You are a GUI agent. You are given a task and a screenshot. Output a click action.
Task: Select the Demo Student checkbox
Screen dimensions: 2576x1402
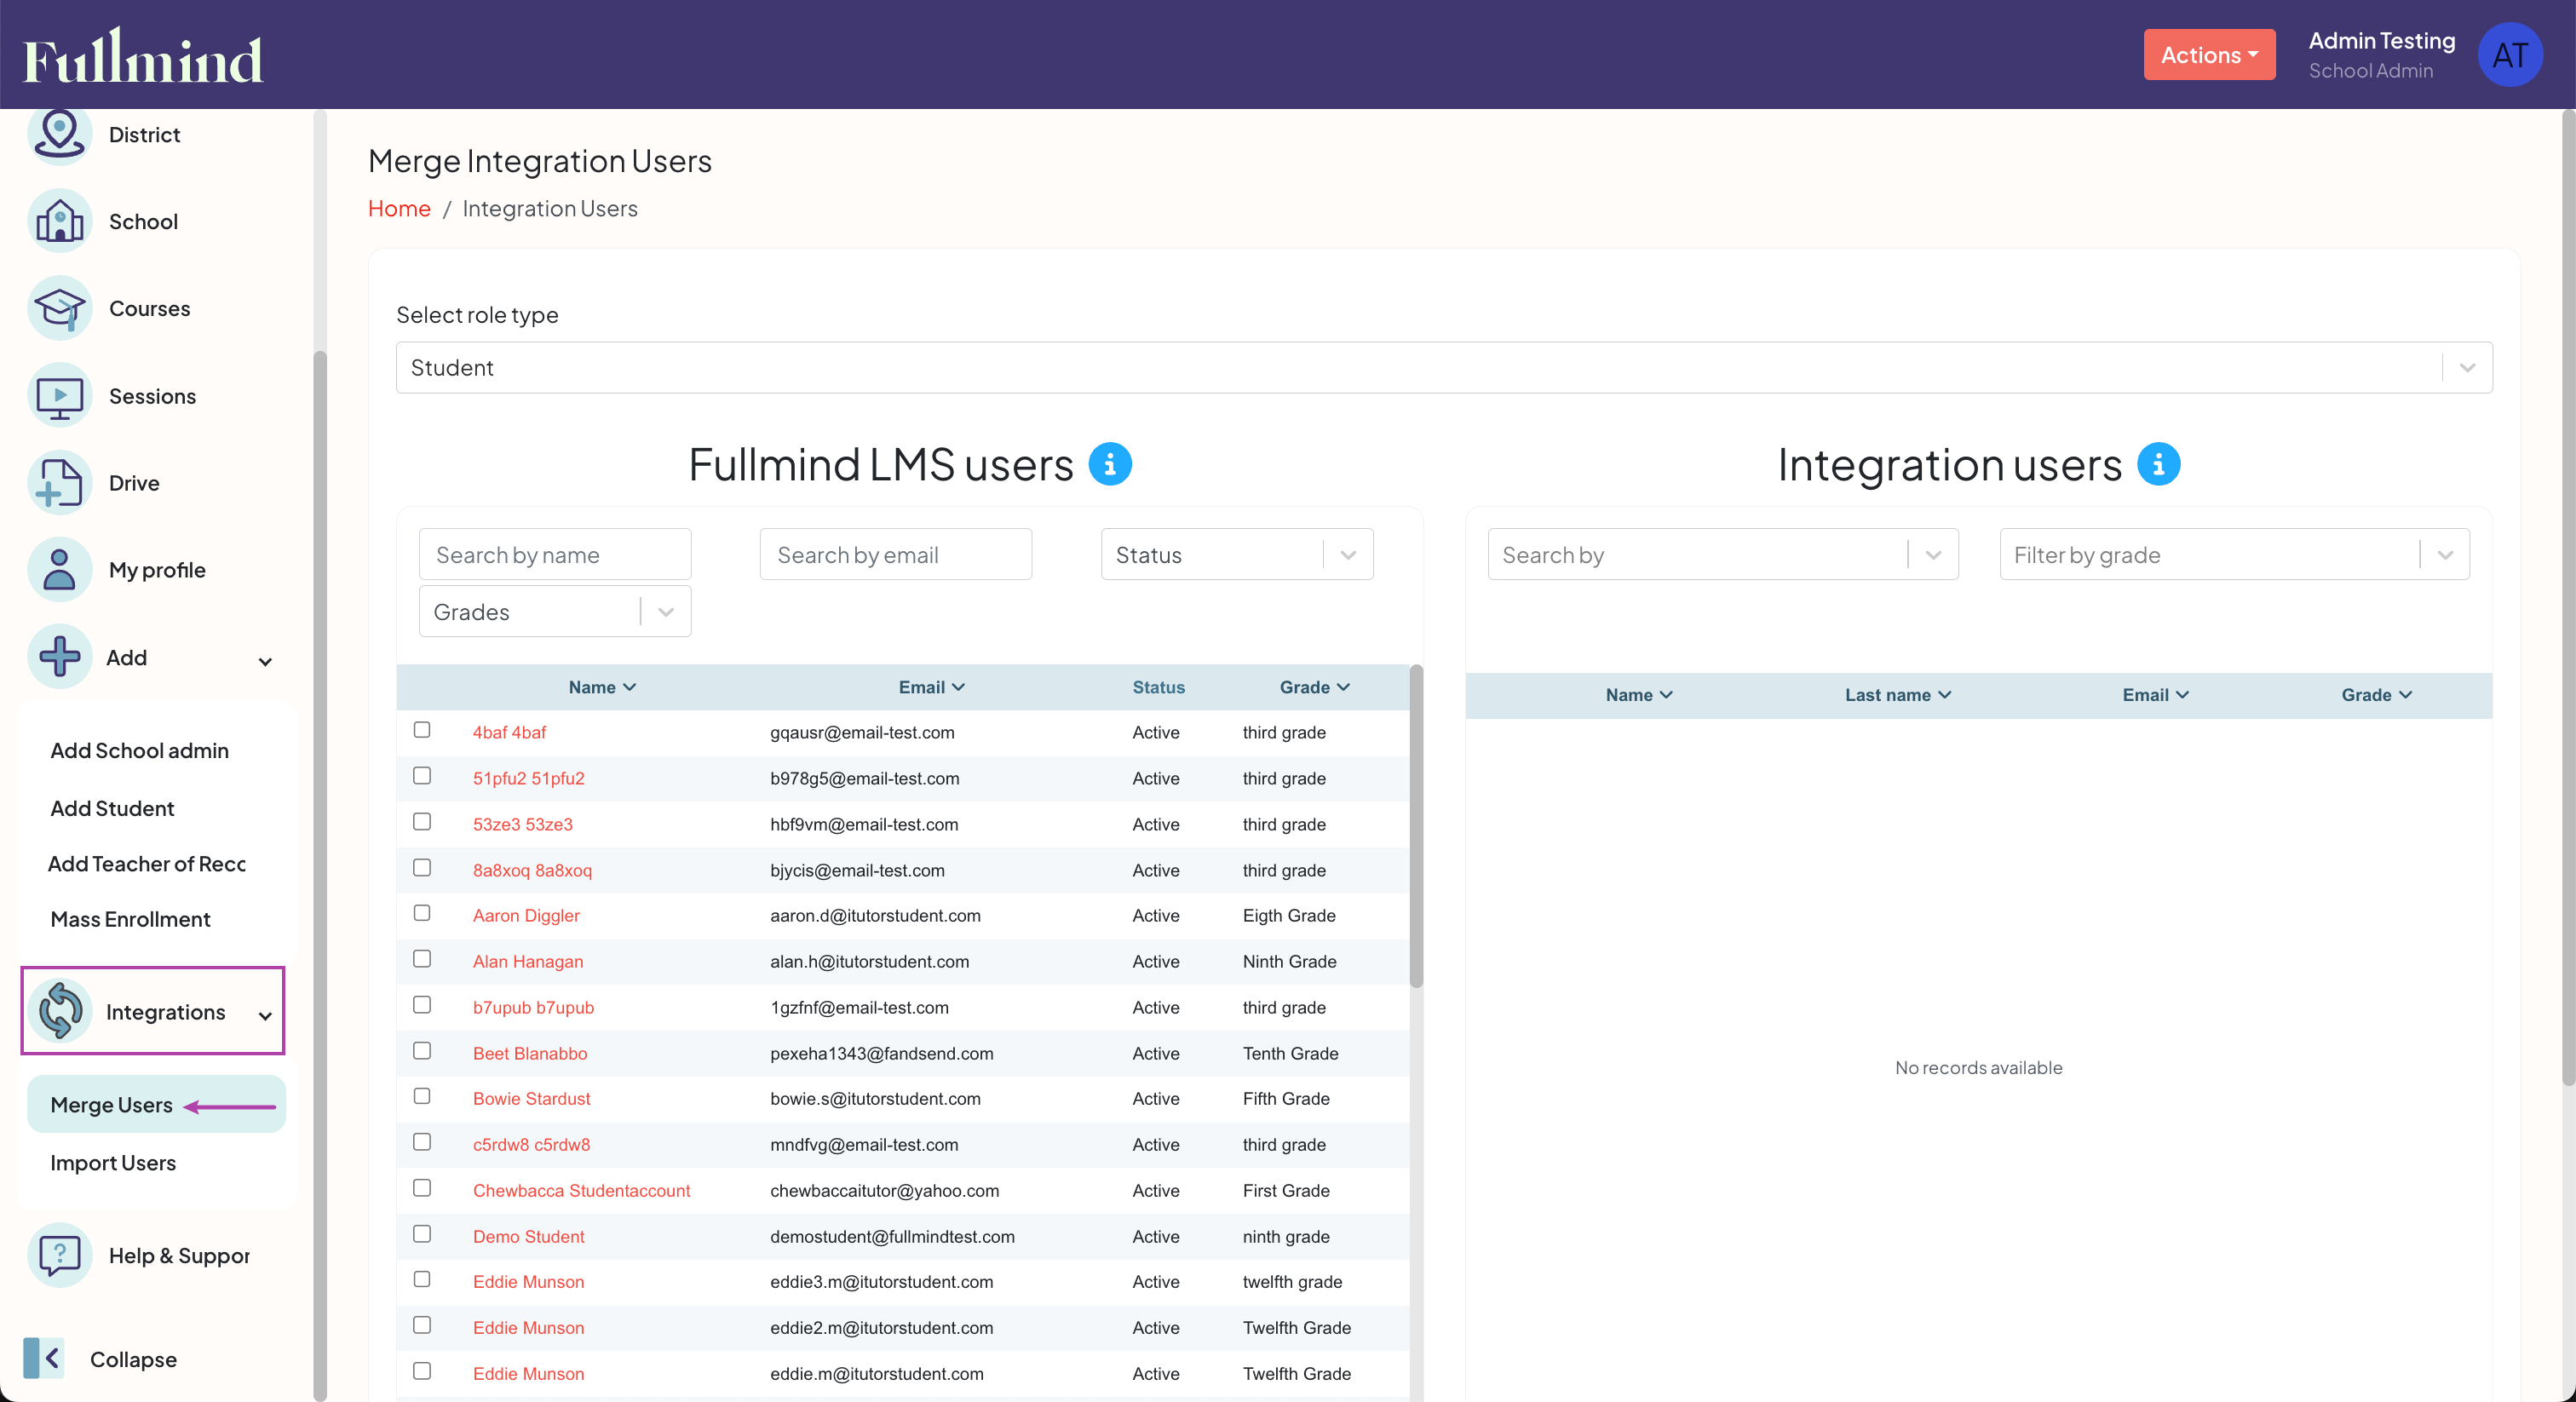pyautogui.click(x=421, y=1234)
